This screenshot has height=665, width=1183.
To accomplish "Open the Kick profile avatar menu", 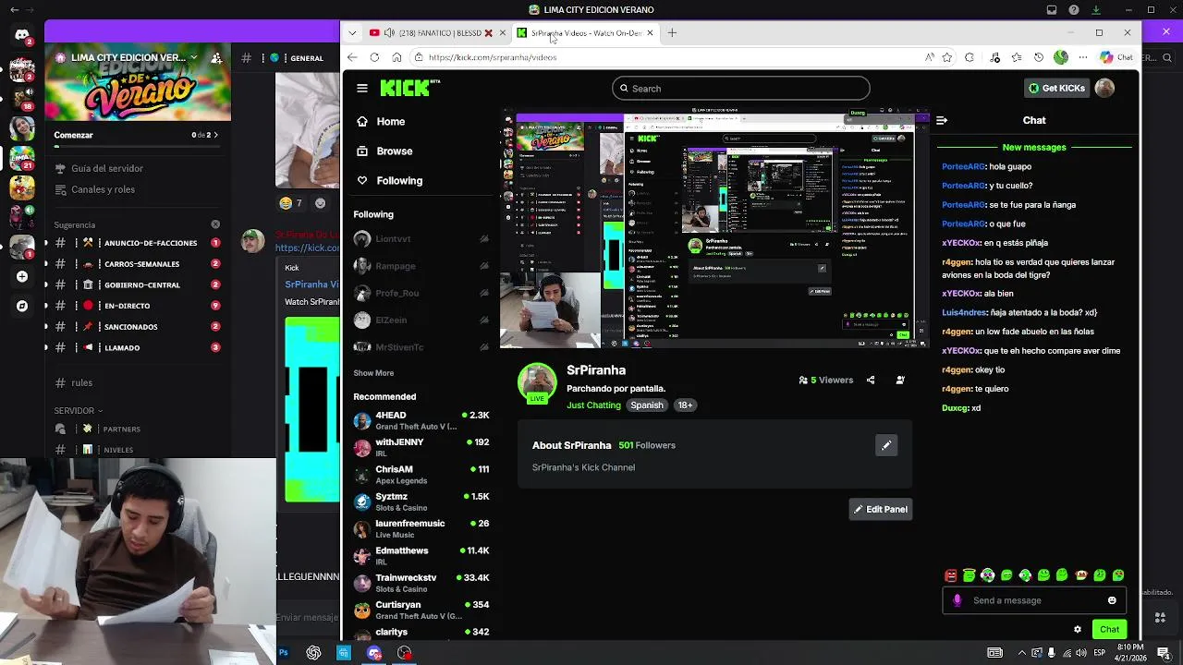I will [1104, 89].
